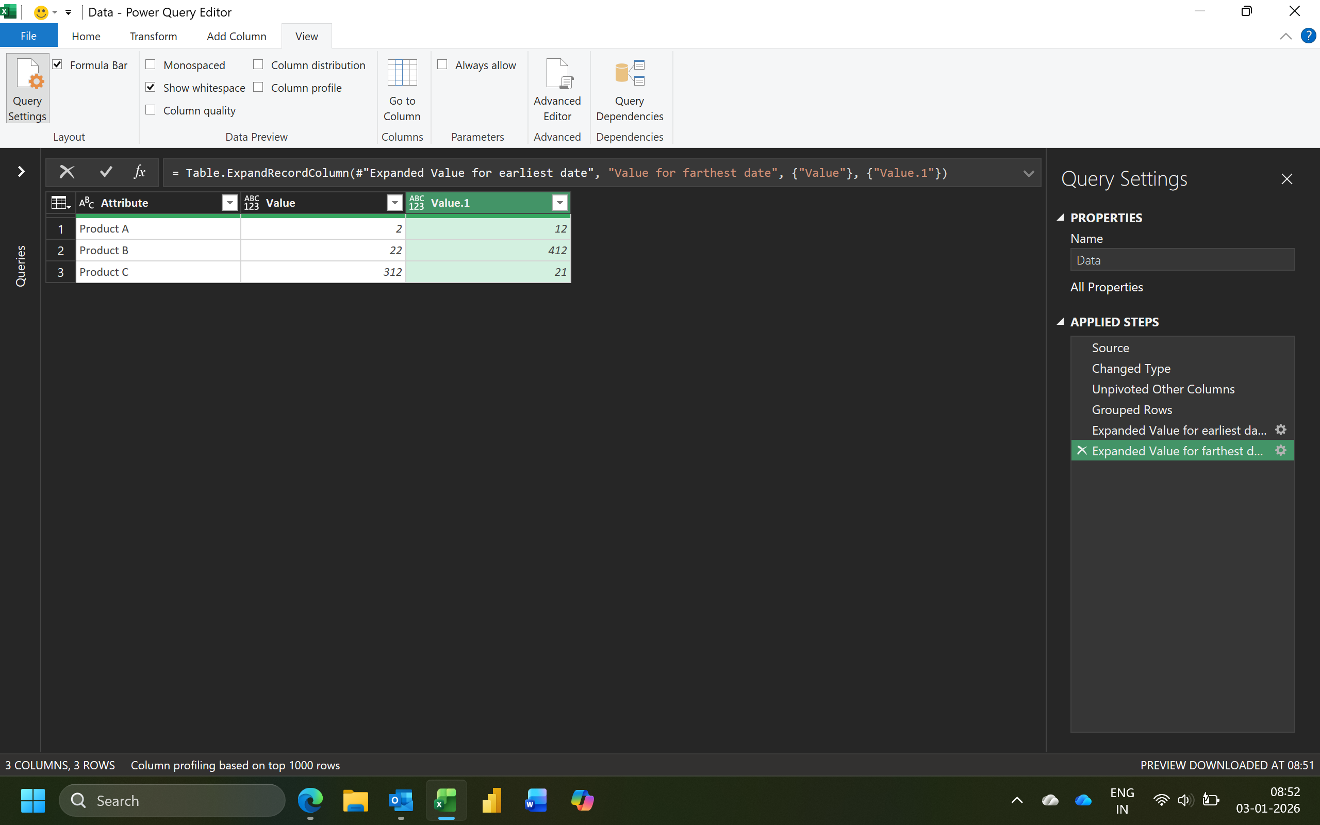Check the Always allow parameters checkbox
This screenshot has width=1320, height=825.
click(x=442, y=65)
